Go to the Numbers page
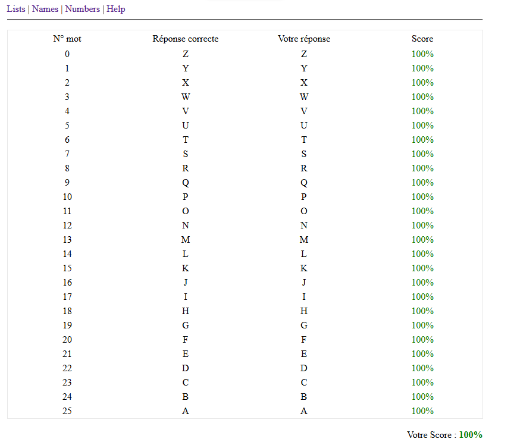The width and height of the screenshot is (517, 448). coord(83,9)
